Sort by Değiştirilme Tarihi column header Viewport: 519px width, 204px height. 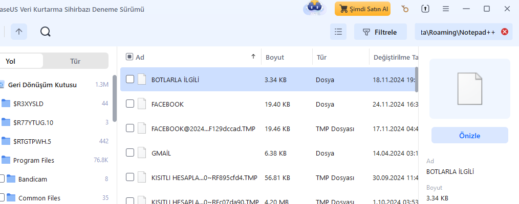pyautogui.click(x=396, y=57)
